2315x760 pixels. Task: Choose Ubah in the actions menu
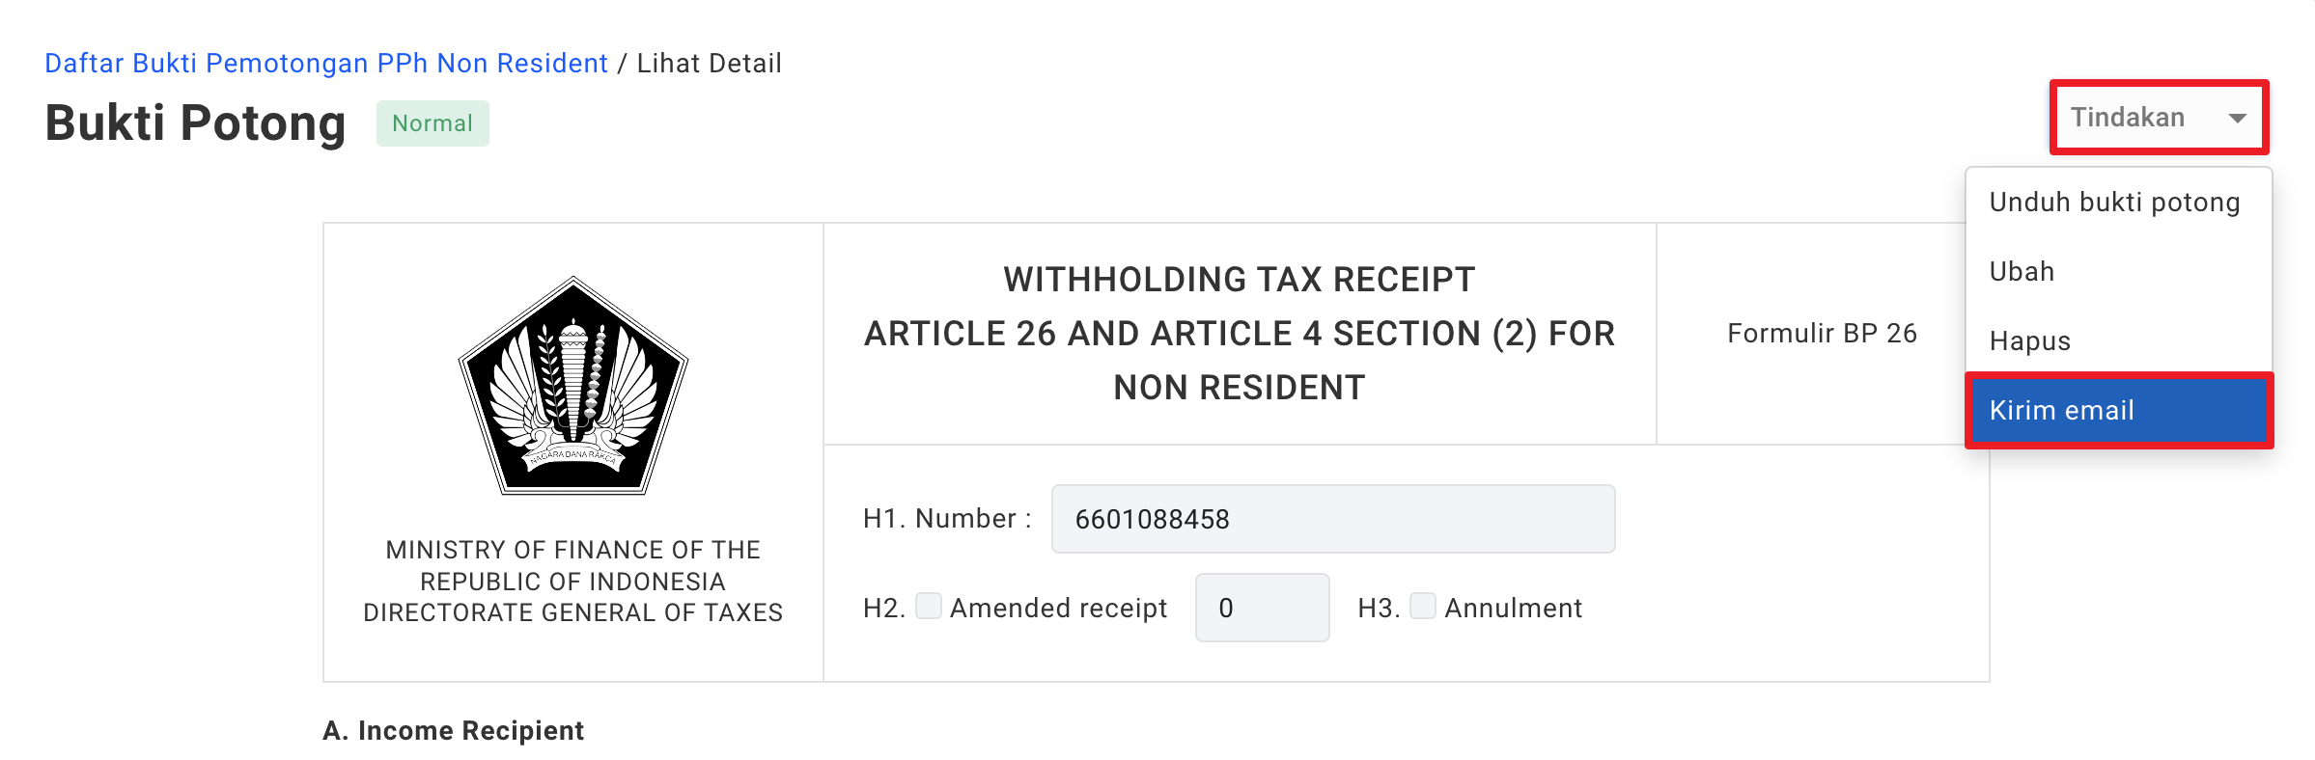click(x=2022, y=272)
